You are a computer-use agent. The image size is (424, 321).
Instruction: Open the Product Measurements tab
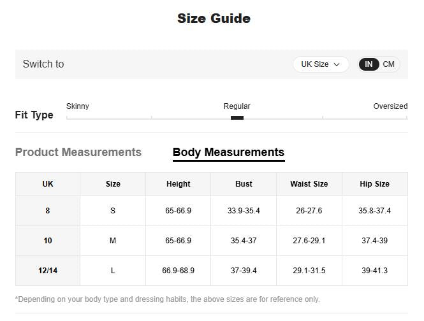click(x=78, y=152)
